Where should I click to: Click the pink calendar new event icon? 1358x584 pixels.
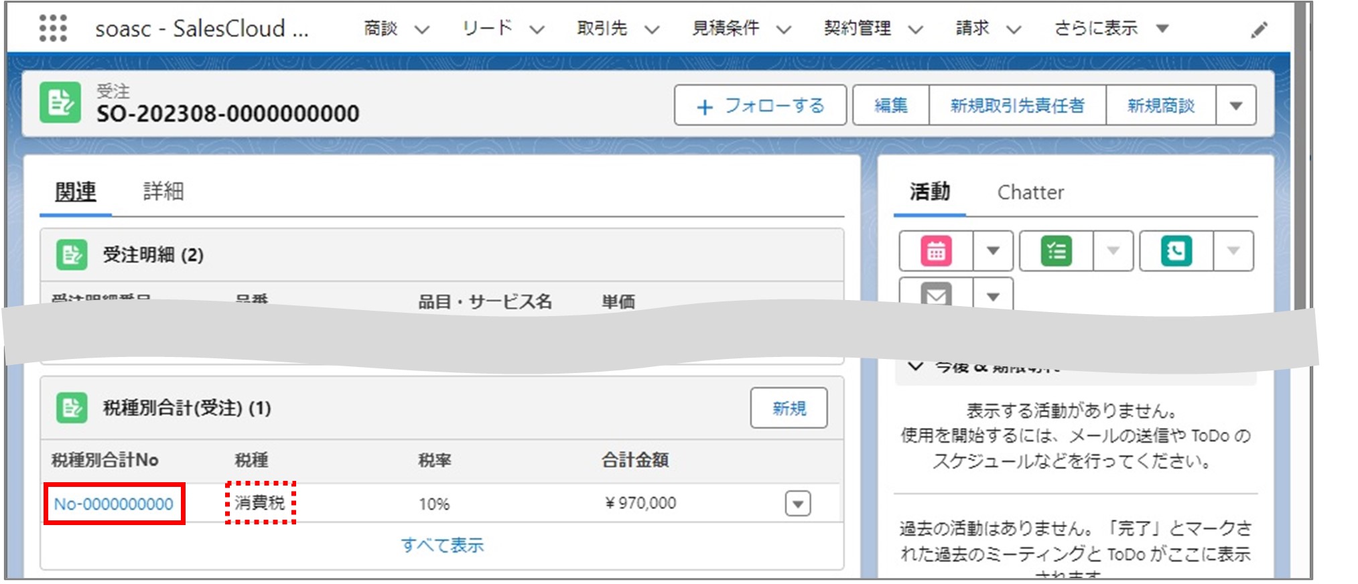point(936,251)
